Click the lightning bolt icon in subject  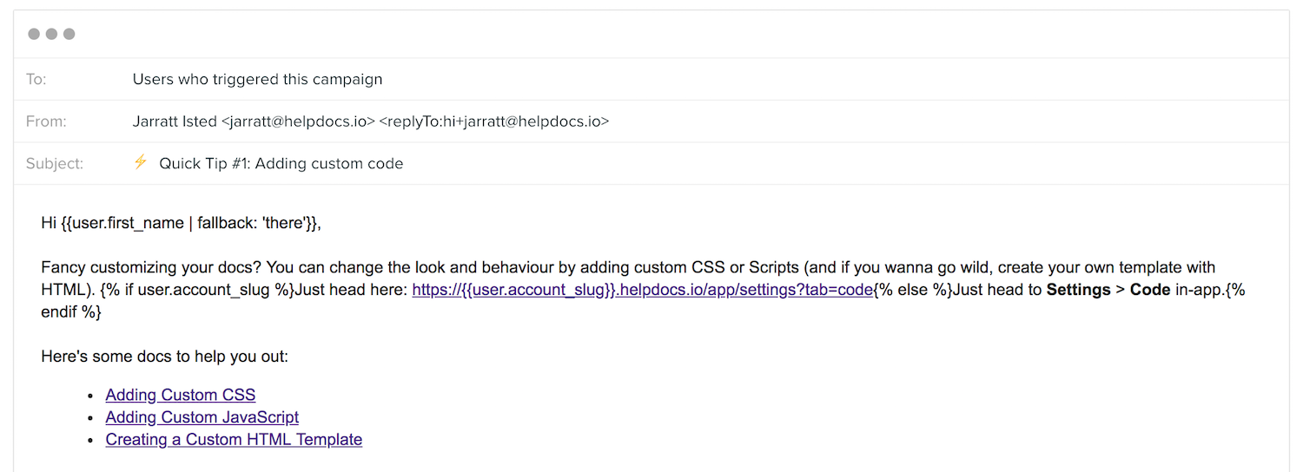click(x=141, y=162)
